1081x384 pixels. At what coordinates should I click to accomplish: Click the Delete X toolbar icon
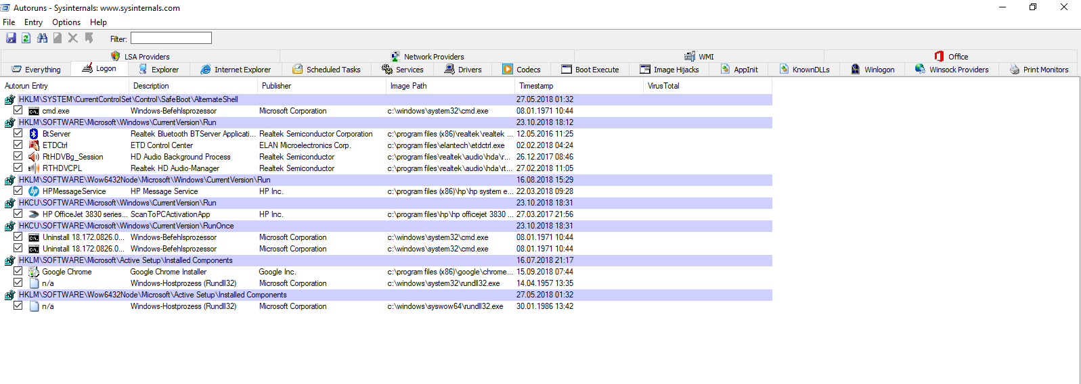73,39
